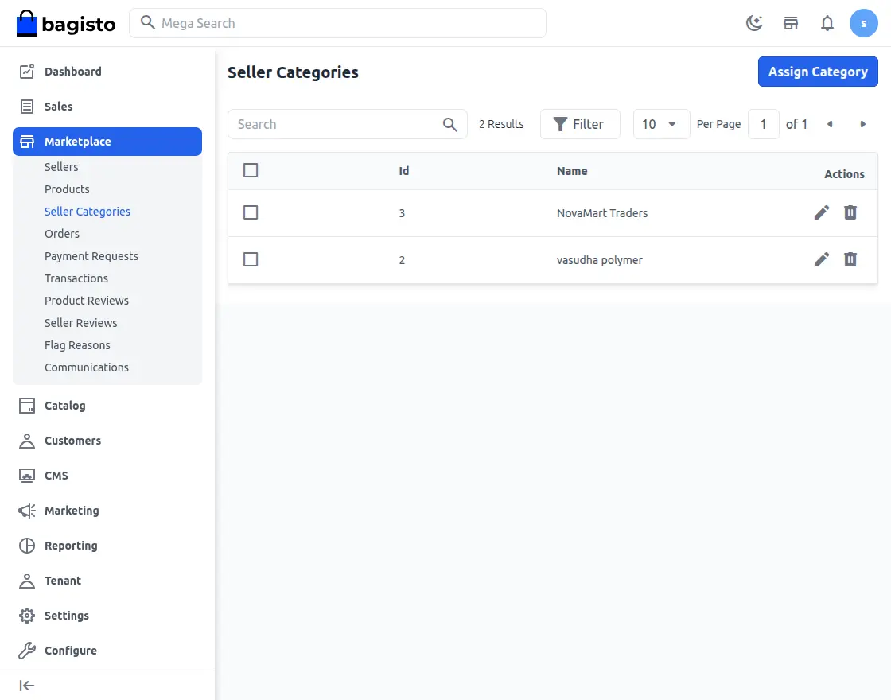The width and height of the screenshot is (891, 700).
Task: Check the vasudha polymer row checkbox
Action: (251, 259)
